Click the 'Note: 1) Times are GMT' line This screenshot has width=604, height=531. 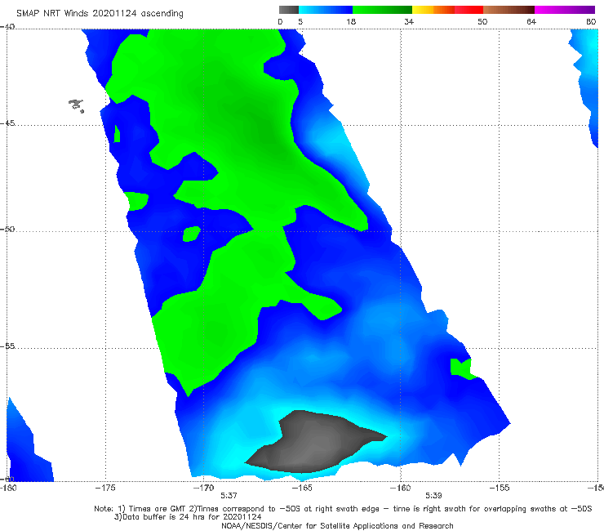(x=343, y=509)
